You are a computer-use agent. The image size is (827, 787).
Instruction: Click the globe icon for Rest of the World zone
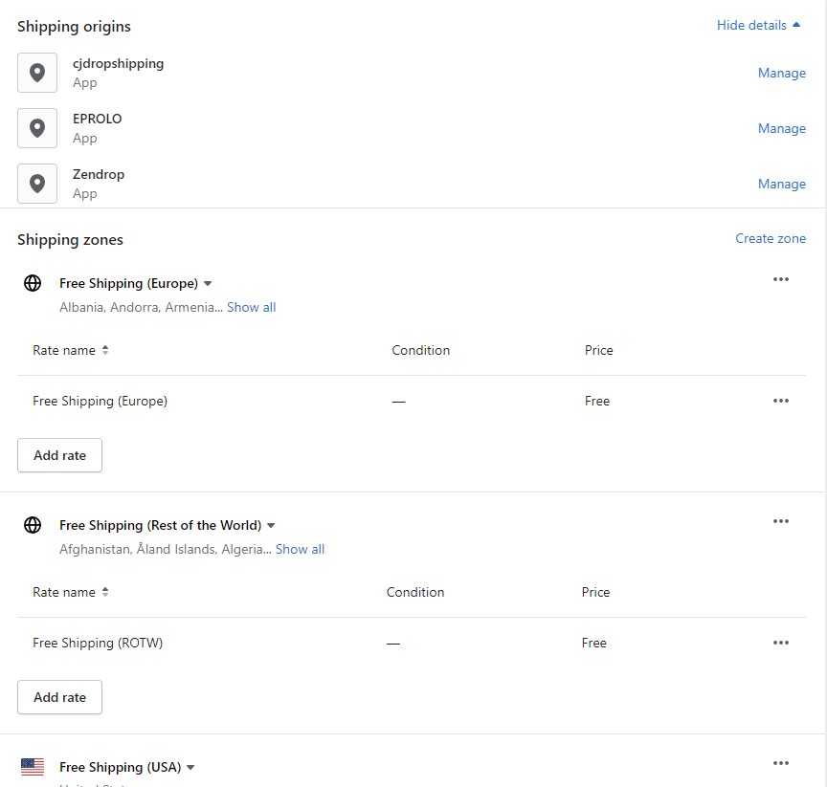pos(33,525)
